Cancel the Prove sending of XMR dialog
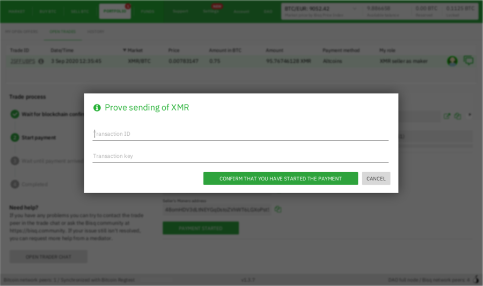The height and width of the screenshot is (286, 483). pyautogui.click(x=376, y=179)
